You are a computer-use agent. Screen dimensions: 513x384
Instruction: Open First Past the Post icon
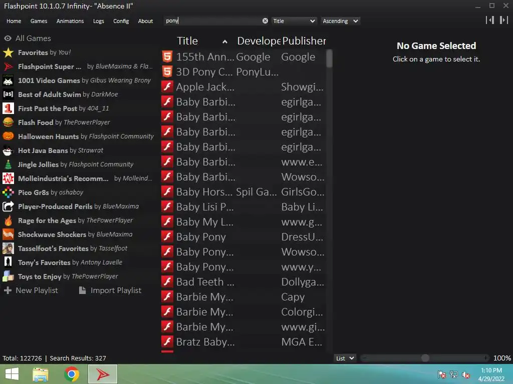click(x=8, y=108)
